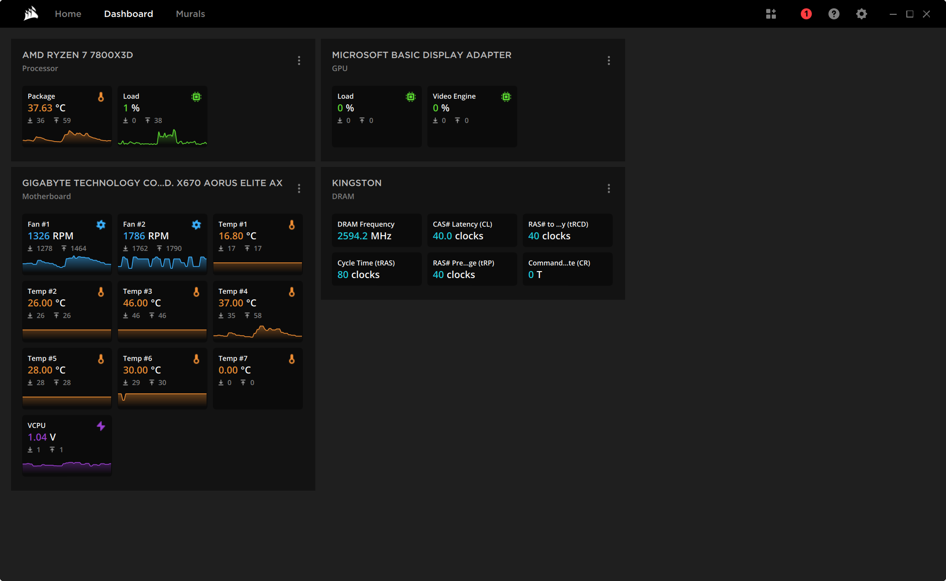
Task: Open the Home tab
Action: pos(68,14)
